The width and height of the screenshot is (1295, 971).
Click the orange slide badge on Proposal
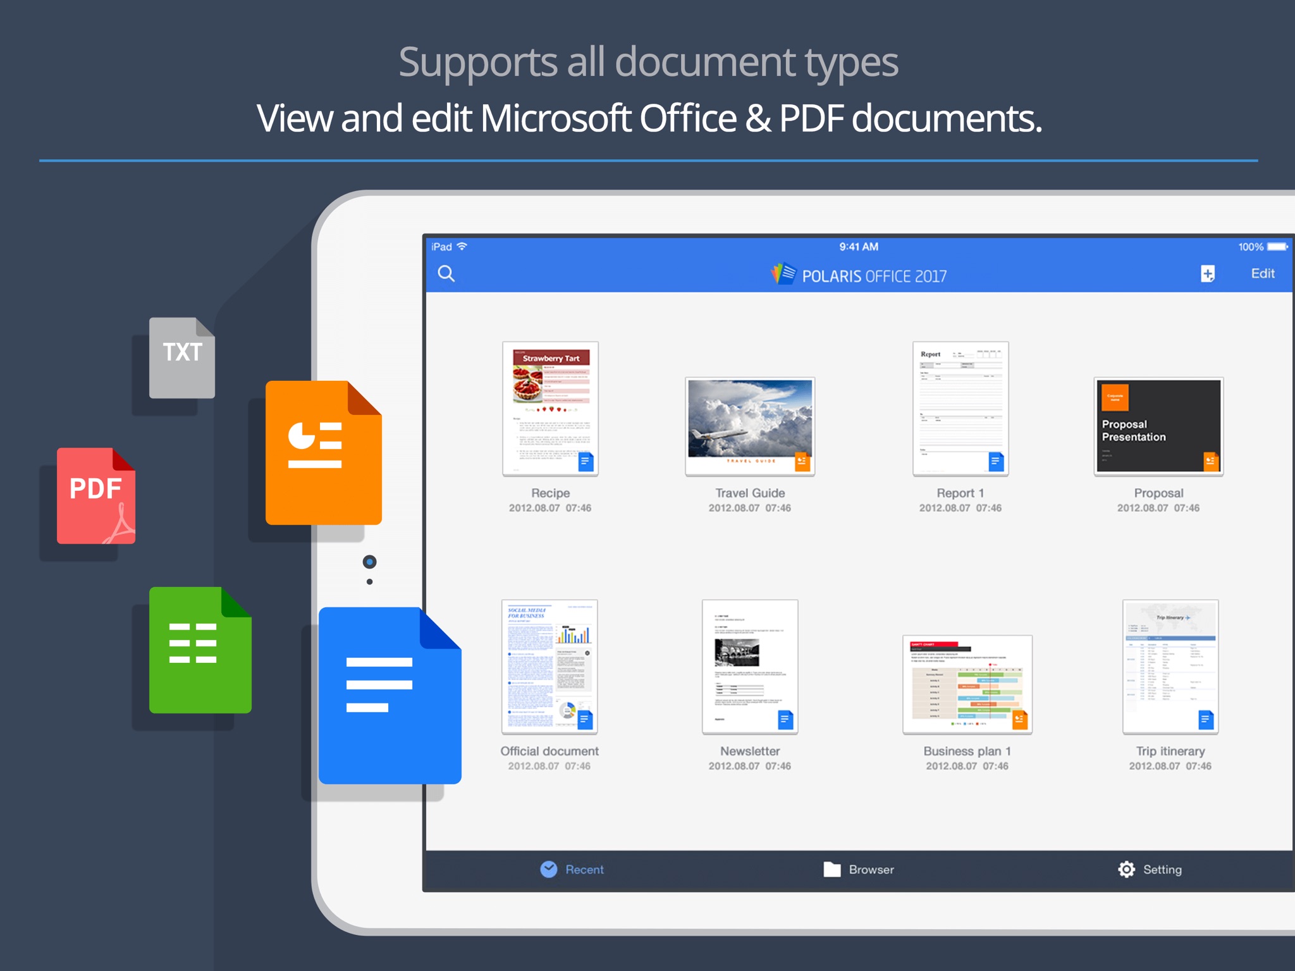point(1211,462)
